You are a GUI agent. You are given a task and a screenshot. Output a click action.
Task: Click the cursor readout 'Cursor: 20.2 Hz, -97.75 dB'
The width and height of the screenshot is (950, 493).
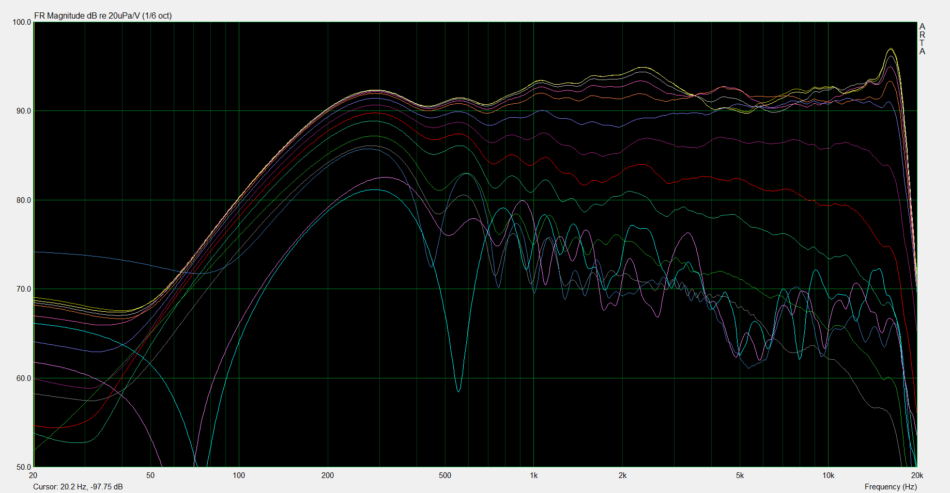78,487
